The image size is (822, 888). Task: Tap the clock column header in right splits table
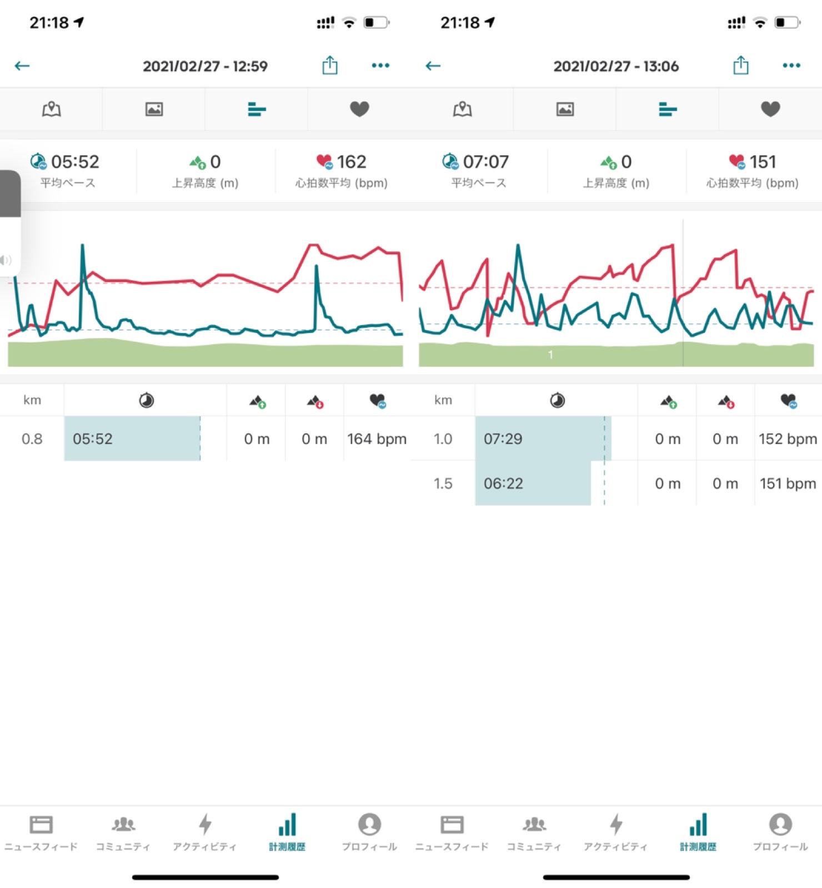coord(557,400)
